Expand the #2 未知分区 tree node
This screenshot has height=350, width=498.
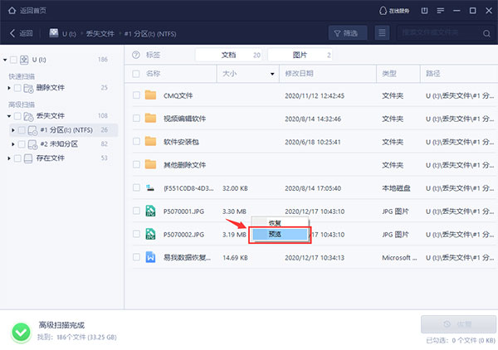click(12, 143)
